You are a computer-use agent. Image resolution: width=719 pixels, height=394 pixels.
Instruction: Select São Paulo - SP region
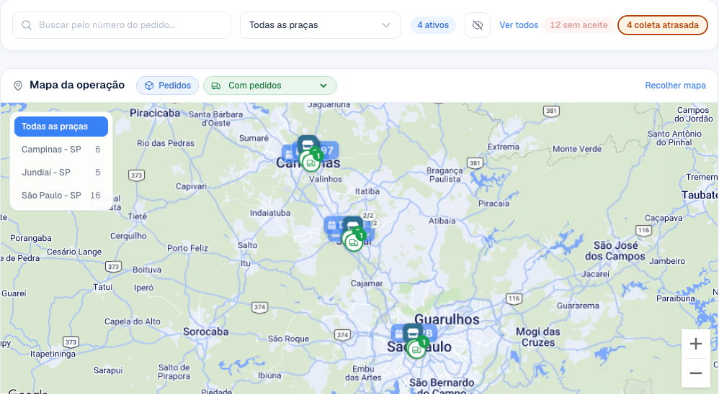tap(61, 195)
